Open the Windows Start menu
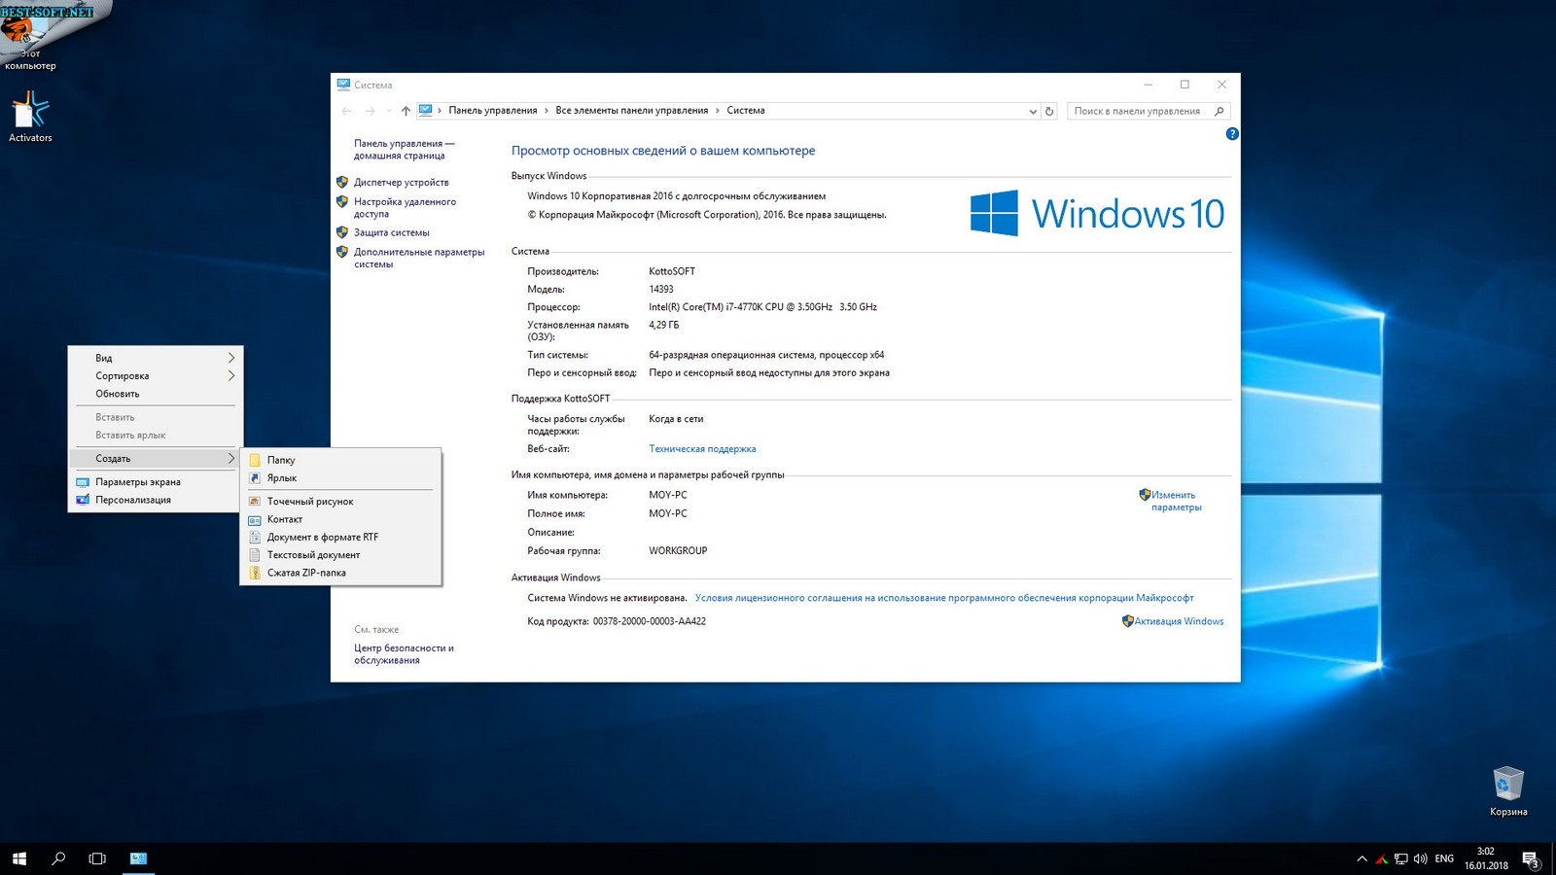This screenshot has width=1556, height=875. click(19, 858)
